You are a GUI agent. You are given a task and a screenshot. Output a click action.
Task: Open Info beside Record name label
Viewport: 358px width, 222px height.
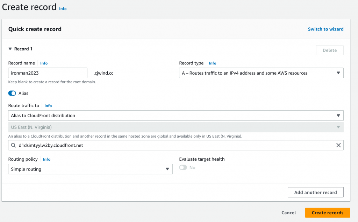(44, 63)
